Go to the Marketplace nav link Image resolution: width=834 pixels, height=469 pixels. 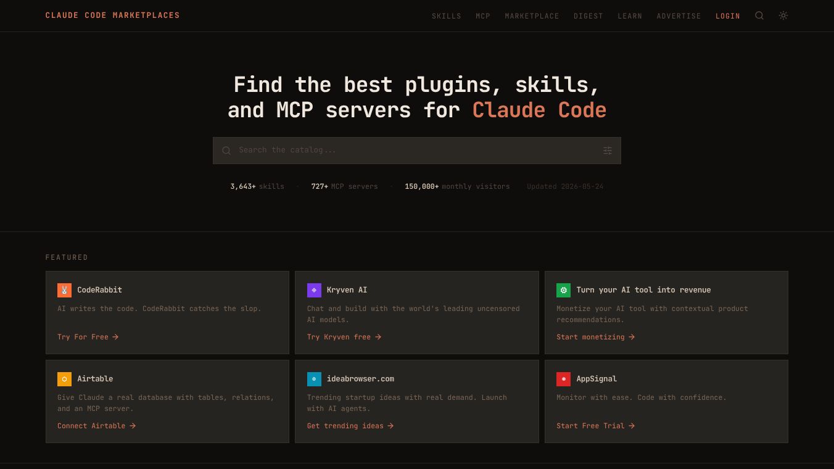pyautogui.click(x=532, y=16)
